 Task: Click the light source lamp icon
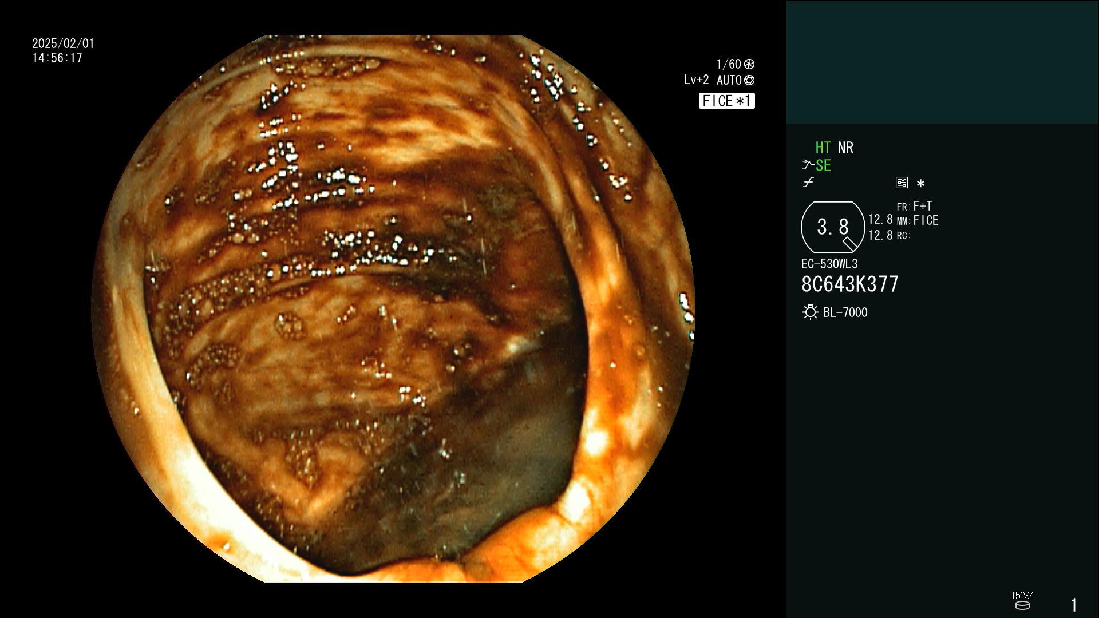click(x=810, y=312)
